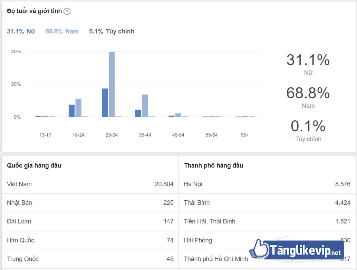Click the Quốc gia hàng đầu header

coord(34,166)
